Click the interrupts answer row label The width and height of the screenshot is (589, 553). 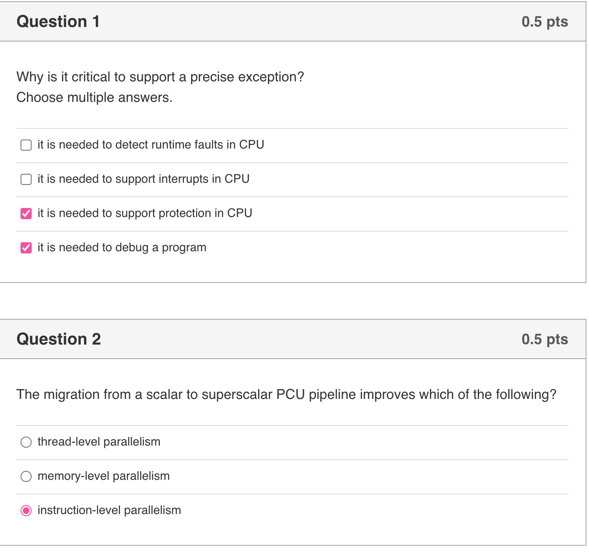[144, 179]
